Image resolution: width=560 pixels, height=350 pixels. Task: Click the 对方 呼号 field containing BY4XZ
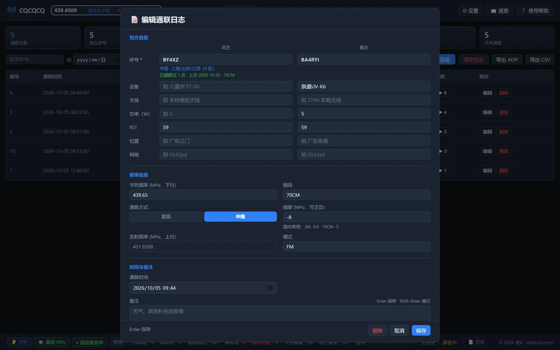pos(226,59)
